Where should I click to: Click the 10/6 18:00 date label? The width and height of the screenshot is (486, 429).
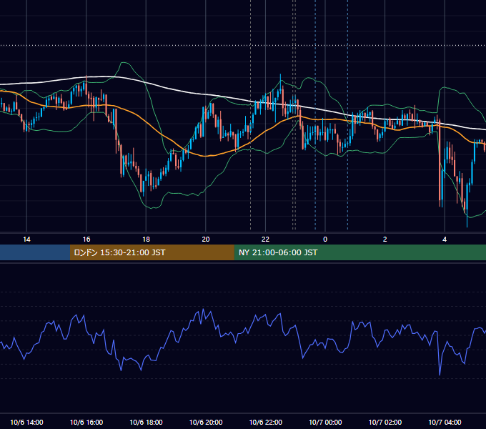click(x=146, y=422)
